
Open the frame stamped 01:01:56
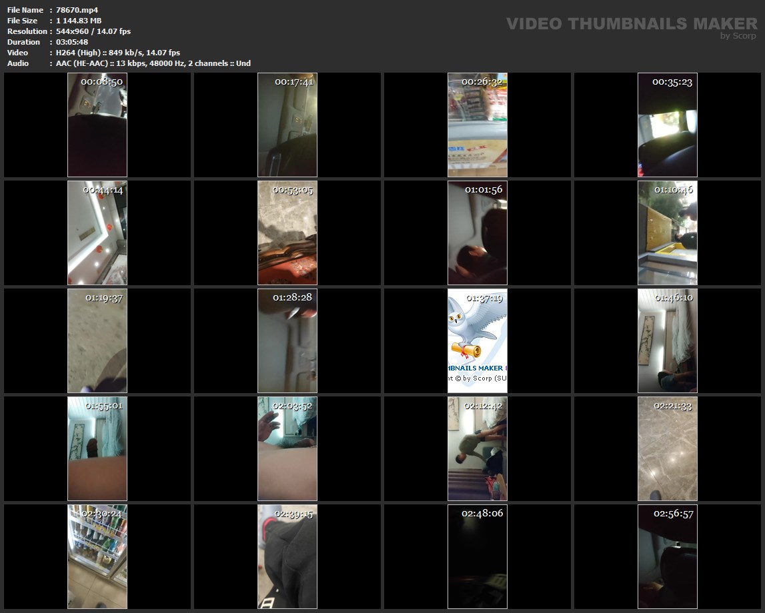[478, 233]
